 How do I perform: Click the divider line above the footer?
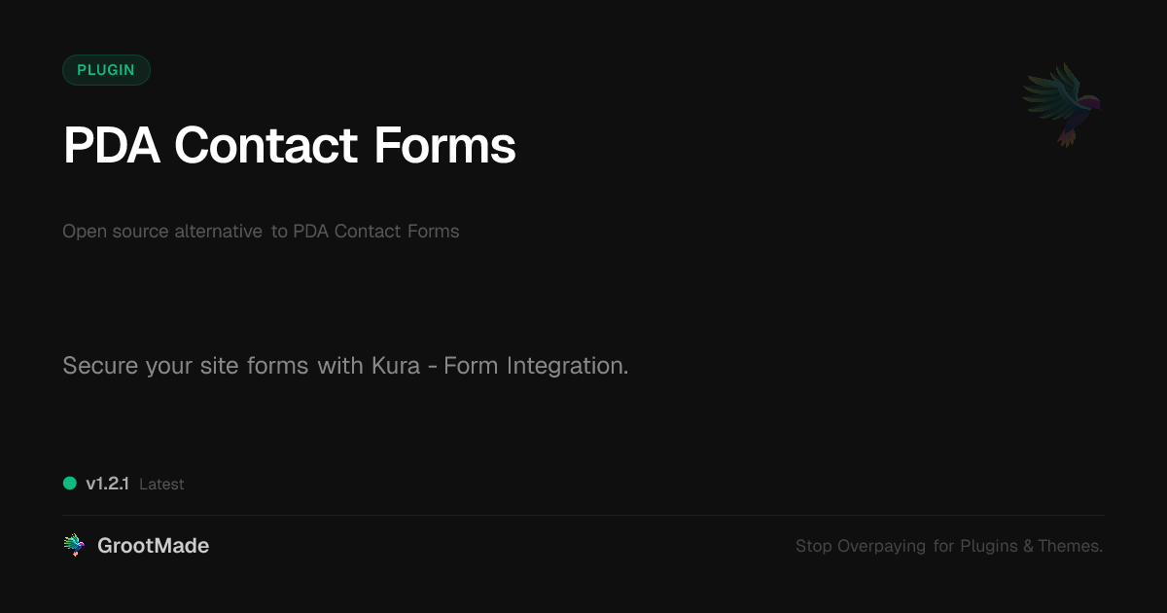click(x=583, y=515)
